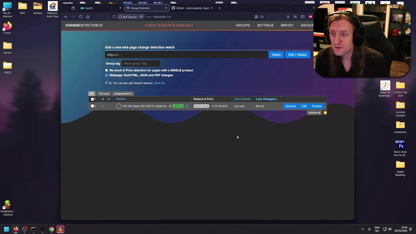Click the pause icon in the table header
Viewport: 416px width, 234px height.
[x=103, y=99]
